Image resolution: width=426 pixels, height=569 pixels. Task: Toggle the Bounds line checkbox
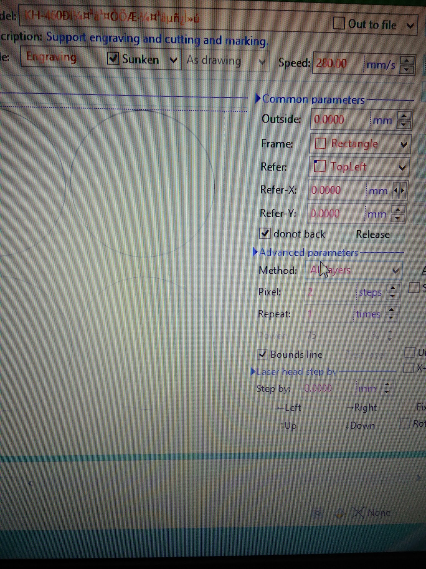(262, 354)
